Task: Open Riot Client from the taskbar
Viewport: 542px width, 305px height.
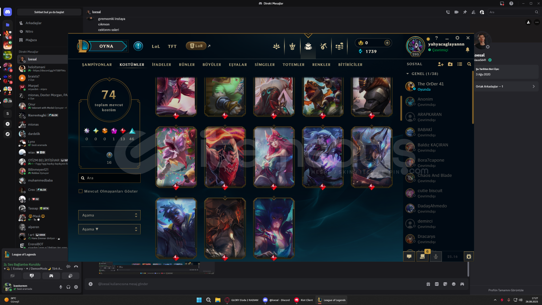Action: [303, 300]
